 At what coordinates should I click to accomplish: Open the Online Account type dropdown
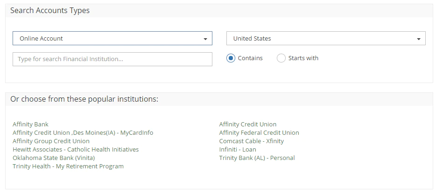(x=113, y=38)
